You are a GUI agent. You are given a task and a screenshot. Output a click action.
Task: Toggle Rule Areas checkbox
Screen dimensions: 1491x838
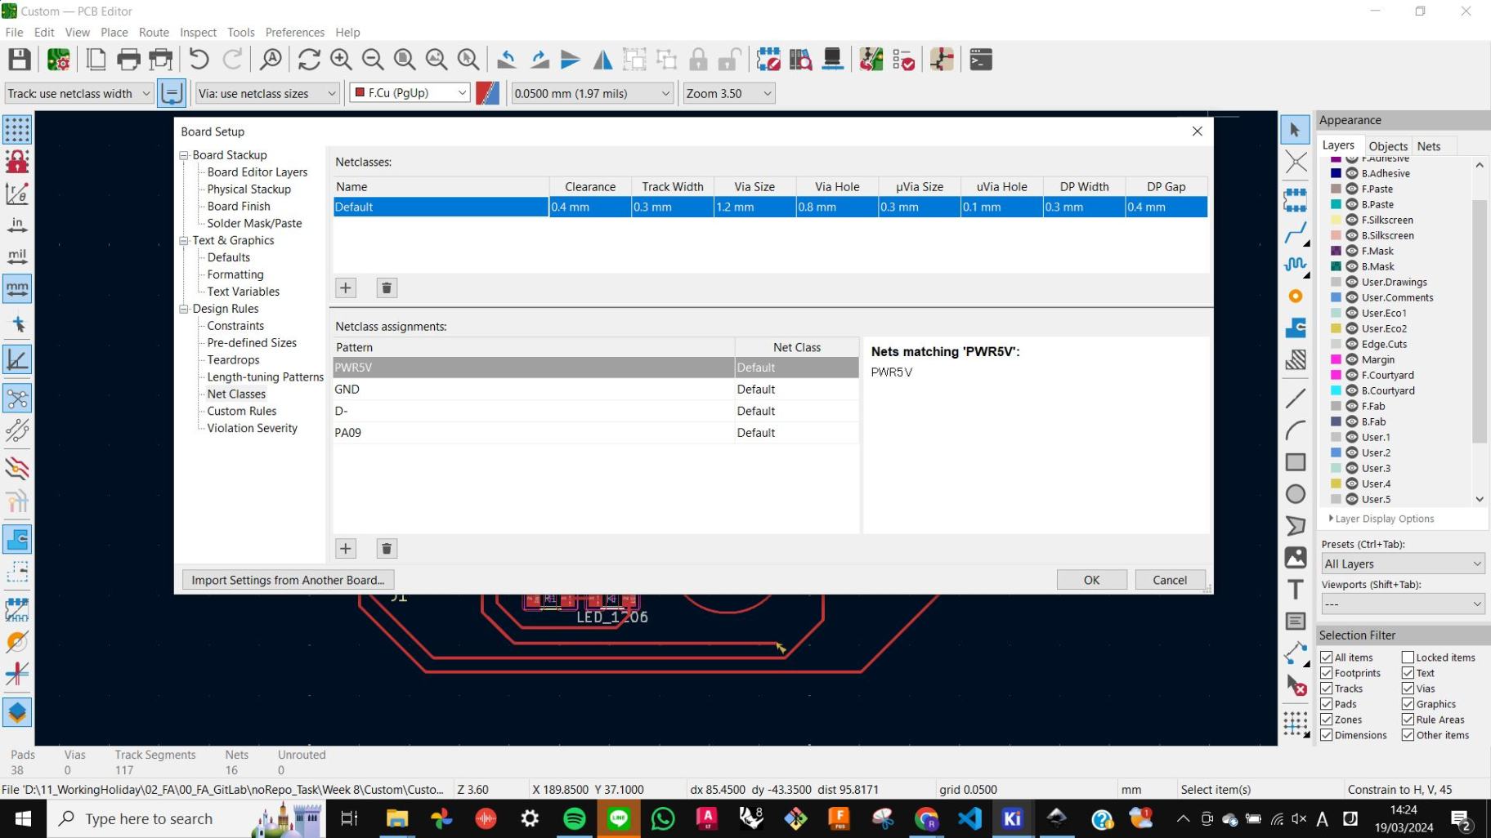pyautogui.click(x=1408, y=720)
